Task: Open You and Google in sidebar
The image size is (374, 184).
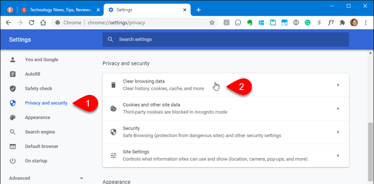Action: click(x=42, y=59)
